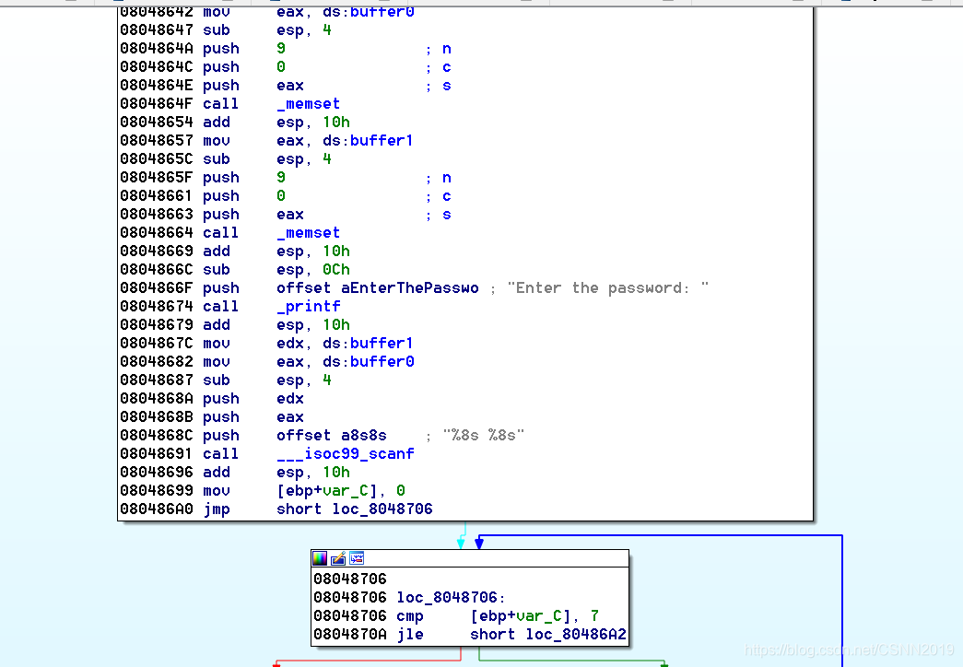Select push 9 value at address 0804864A
Image resolution: width=963 pixels, height=667 pixels.
(281, 49)
